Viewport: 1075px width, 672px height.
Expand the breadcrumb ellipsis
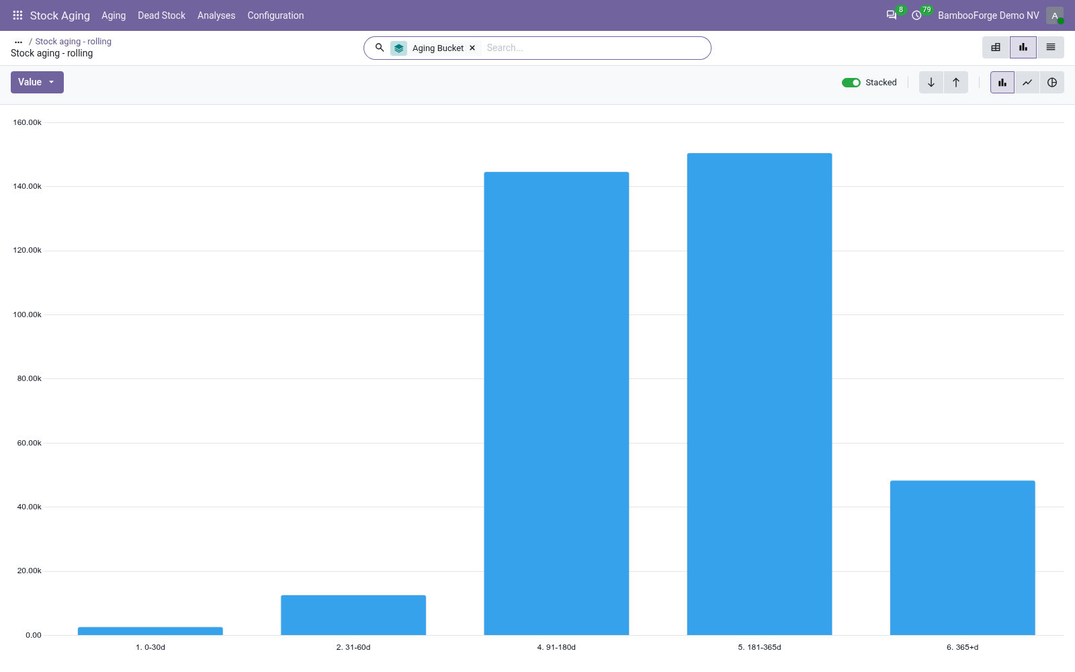click(18, 42)
